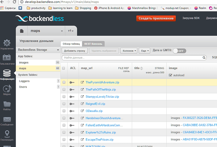
Task: Open the EscapeThePrison.zip file link
Action: point(99,139)
